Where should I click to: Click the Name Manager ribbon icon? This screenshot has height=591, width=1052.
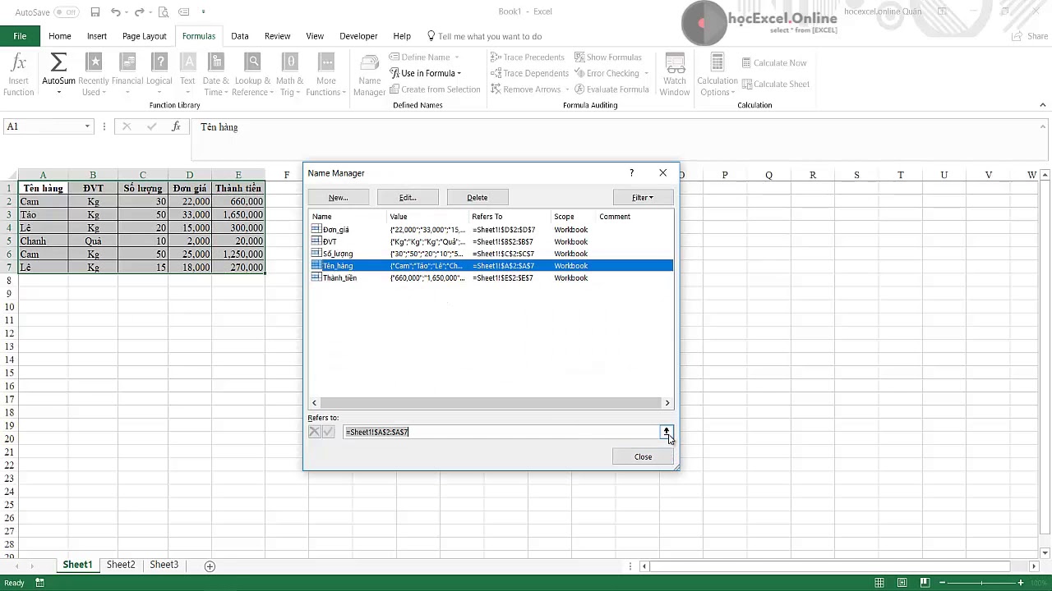tap(369, 74)
